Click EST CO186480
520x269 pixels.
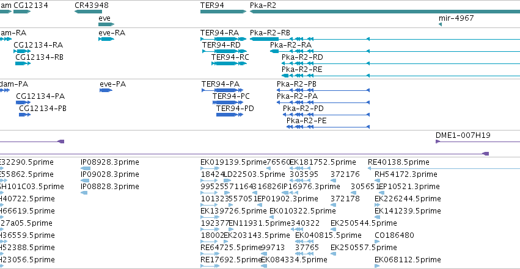tap(377, 242)
